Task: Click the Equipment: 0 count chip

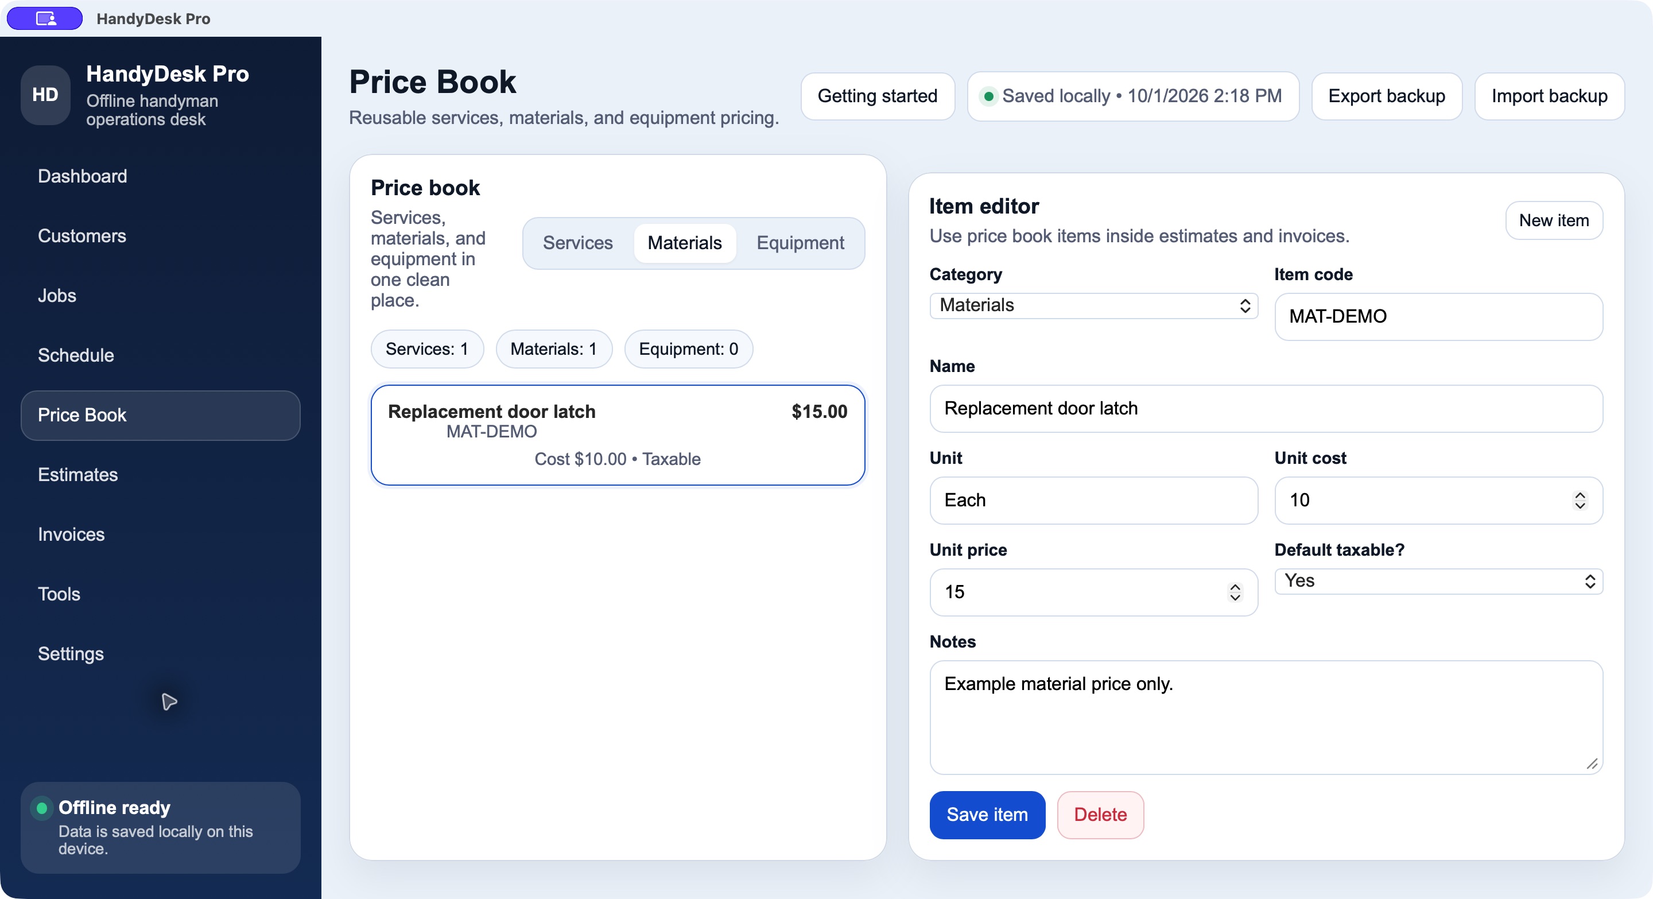Action: (x=689, y=349)
